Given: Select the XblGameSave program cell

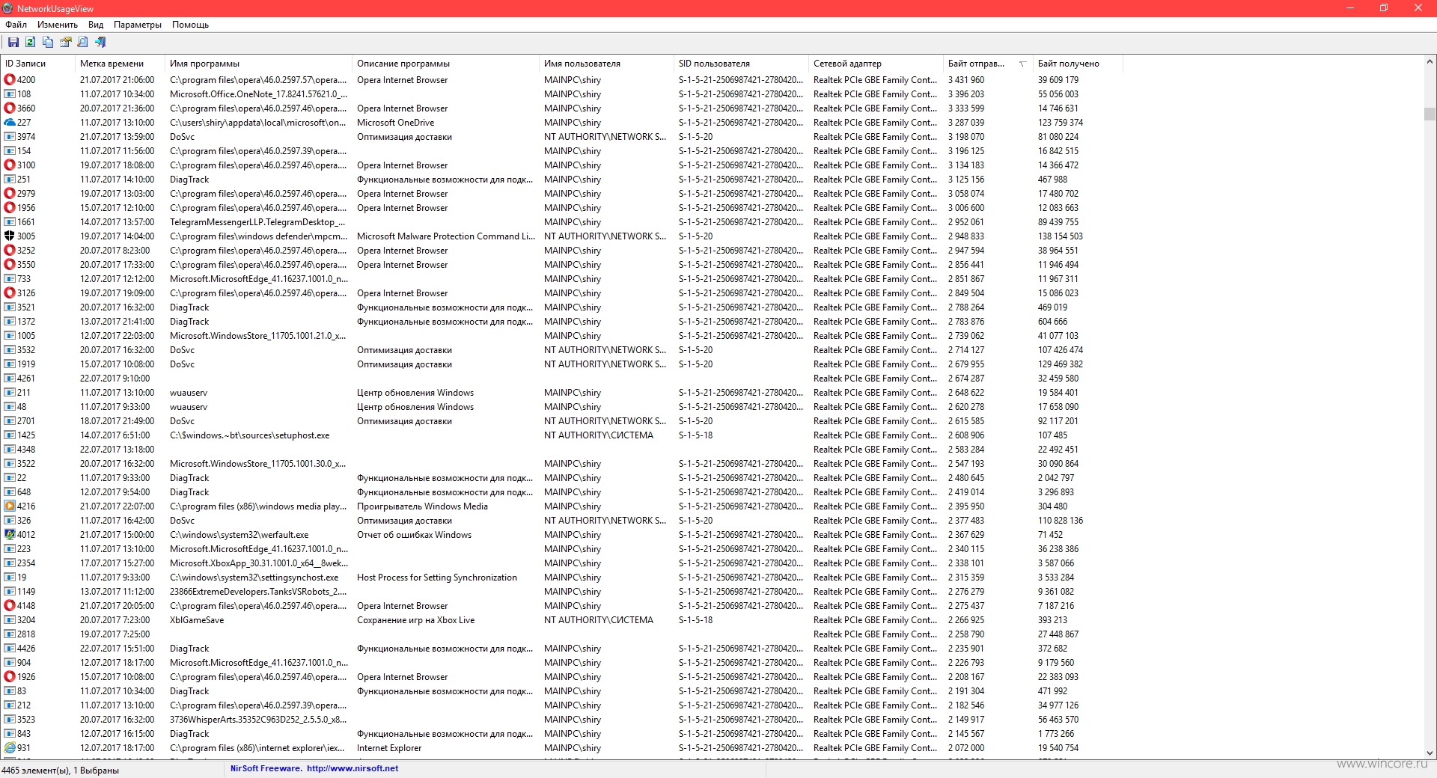Looking at the screenshot, I should [197, 619].
